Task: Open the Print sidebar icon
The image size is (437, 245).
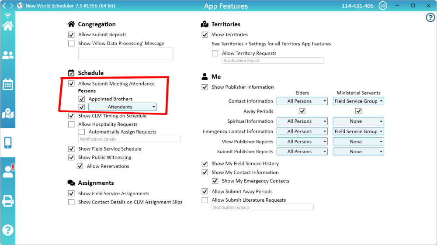Action: pos(7,201)
